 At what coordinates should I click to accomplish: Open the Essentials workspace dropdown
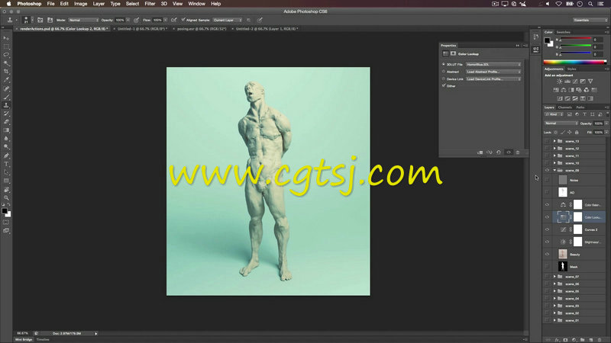pos(590,20)
